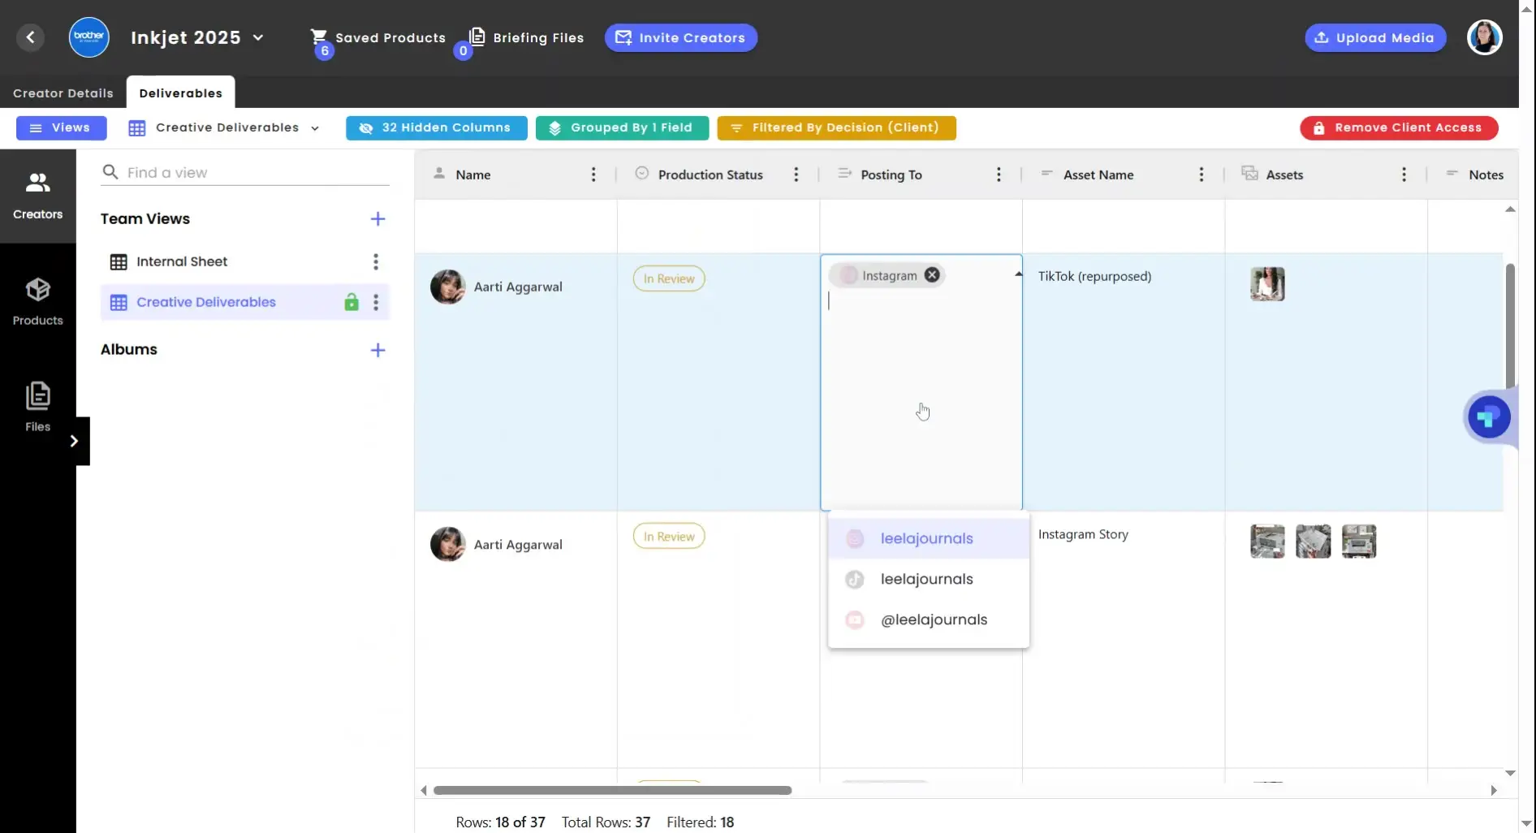
Task: Remove the Instagram tag from cell
Action: (932, 275)
